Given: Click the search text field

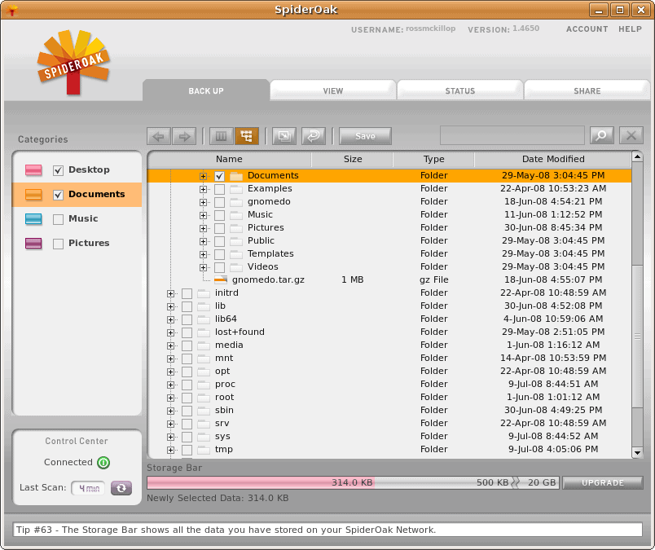Looking at the screenshot, I should (512, 136).
